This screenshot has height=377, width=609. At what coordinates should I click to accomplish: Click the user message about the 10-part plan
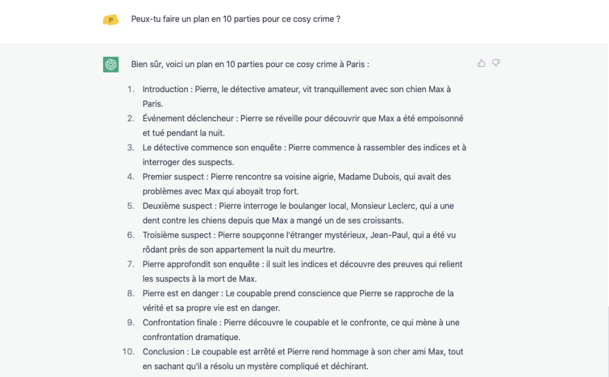[236, 19]
